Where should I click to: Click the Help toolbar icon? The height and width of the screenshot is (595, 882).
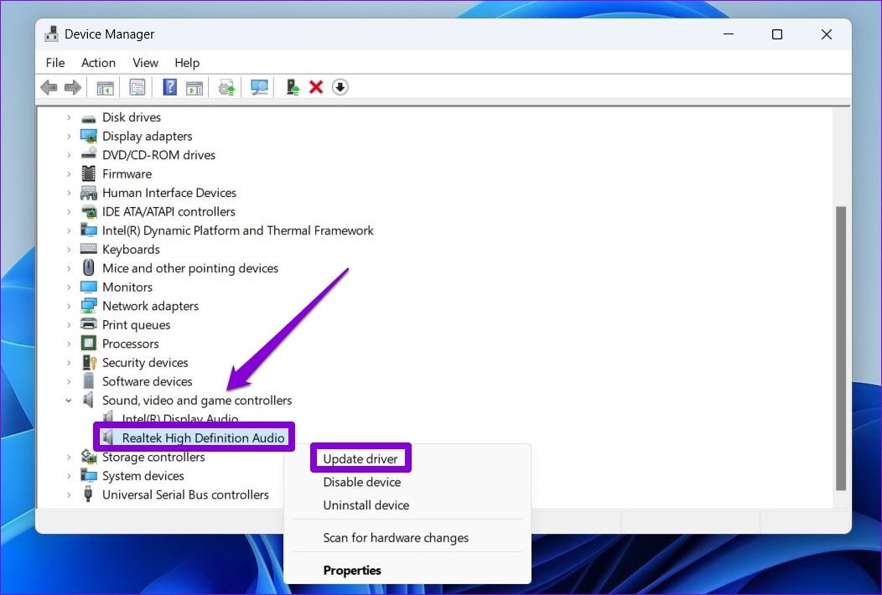click(x=169, y=86)
